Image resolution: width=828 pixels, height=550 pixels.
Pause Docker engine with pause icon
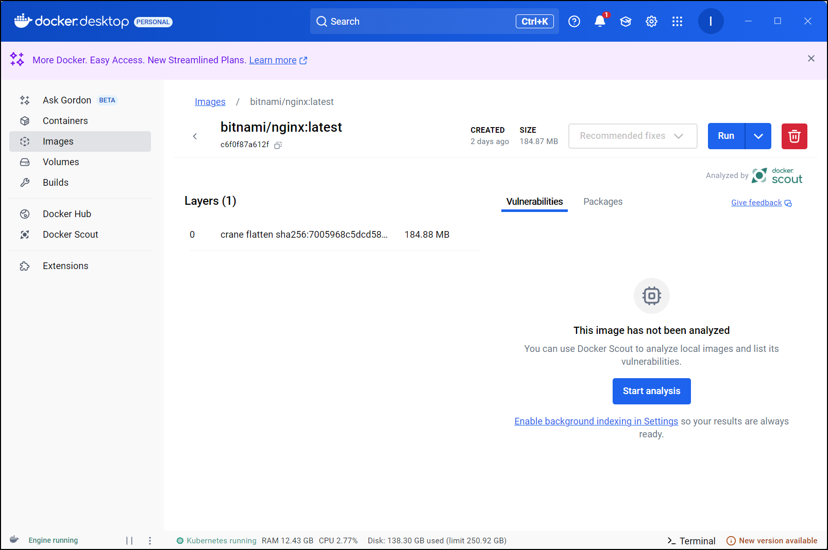[129, 540]
